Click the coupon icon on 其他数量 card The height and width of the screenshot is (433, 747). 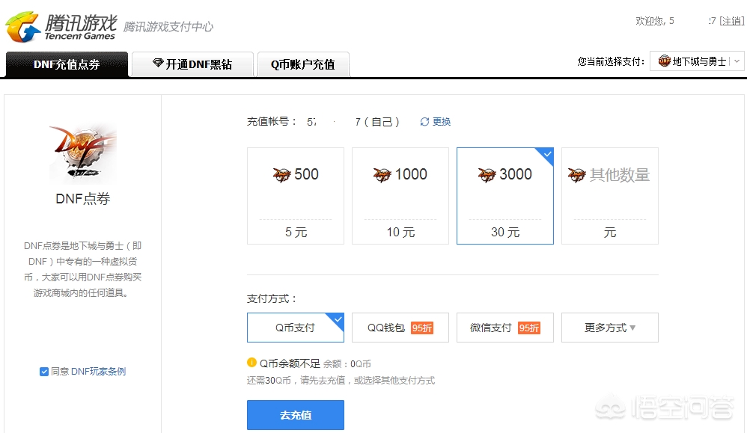[x=577, y=175]
